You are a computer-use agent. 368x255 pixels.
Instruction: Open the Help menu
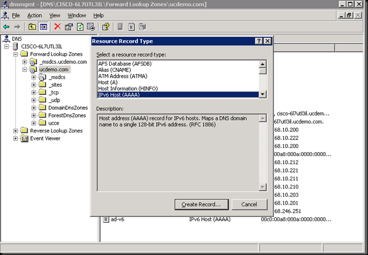98,15
